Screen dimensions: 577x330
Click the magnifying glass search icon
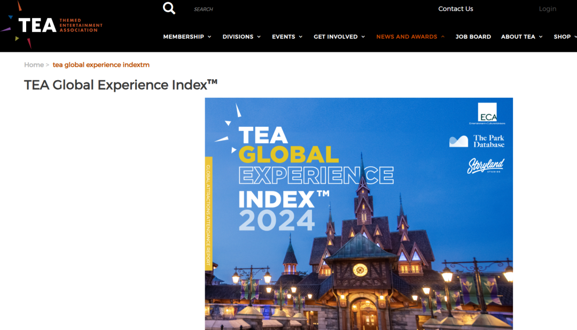tap(169, 8)
